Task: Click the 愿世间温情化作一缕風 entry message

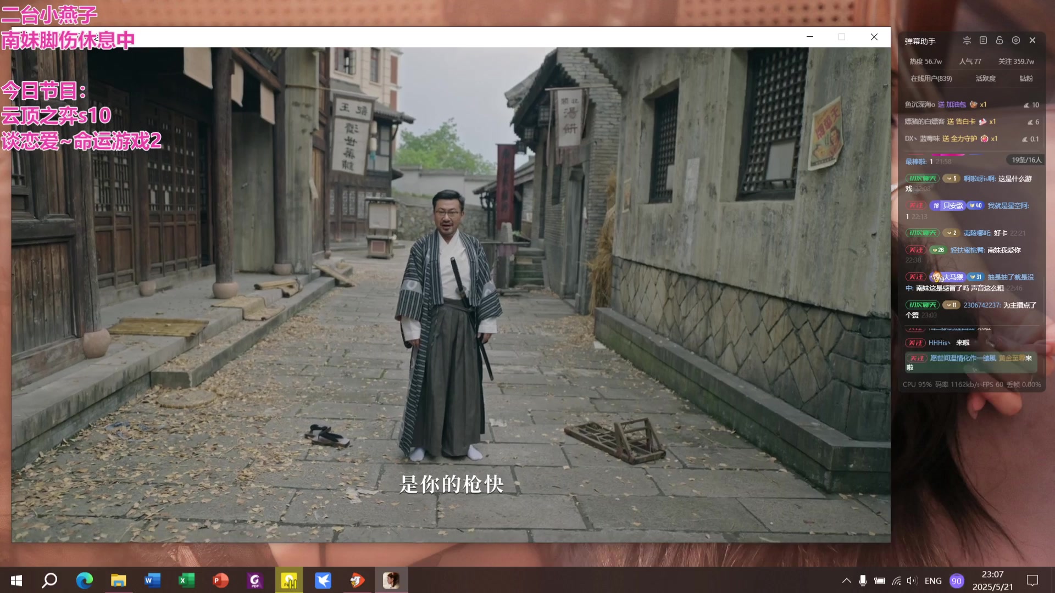Action: pos(971,362)
